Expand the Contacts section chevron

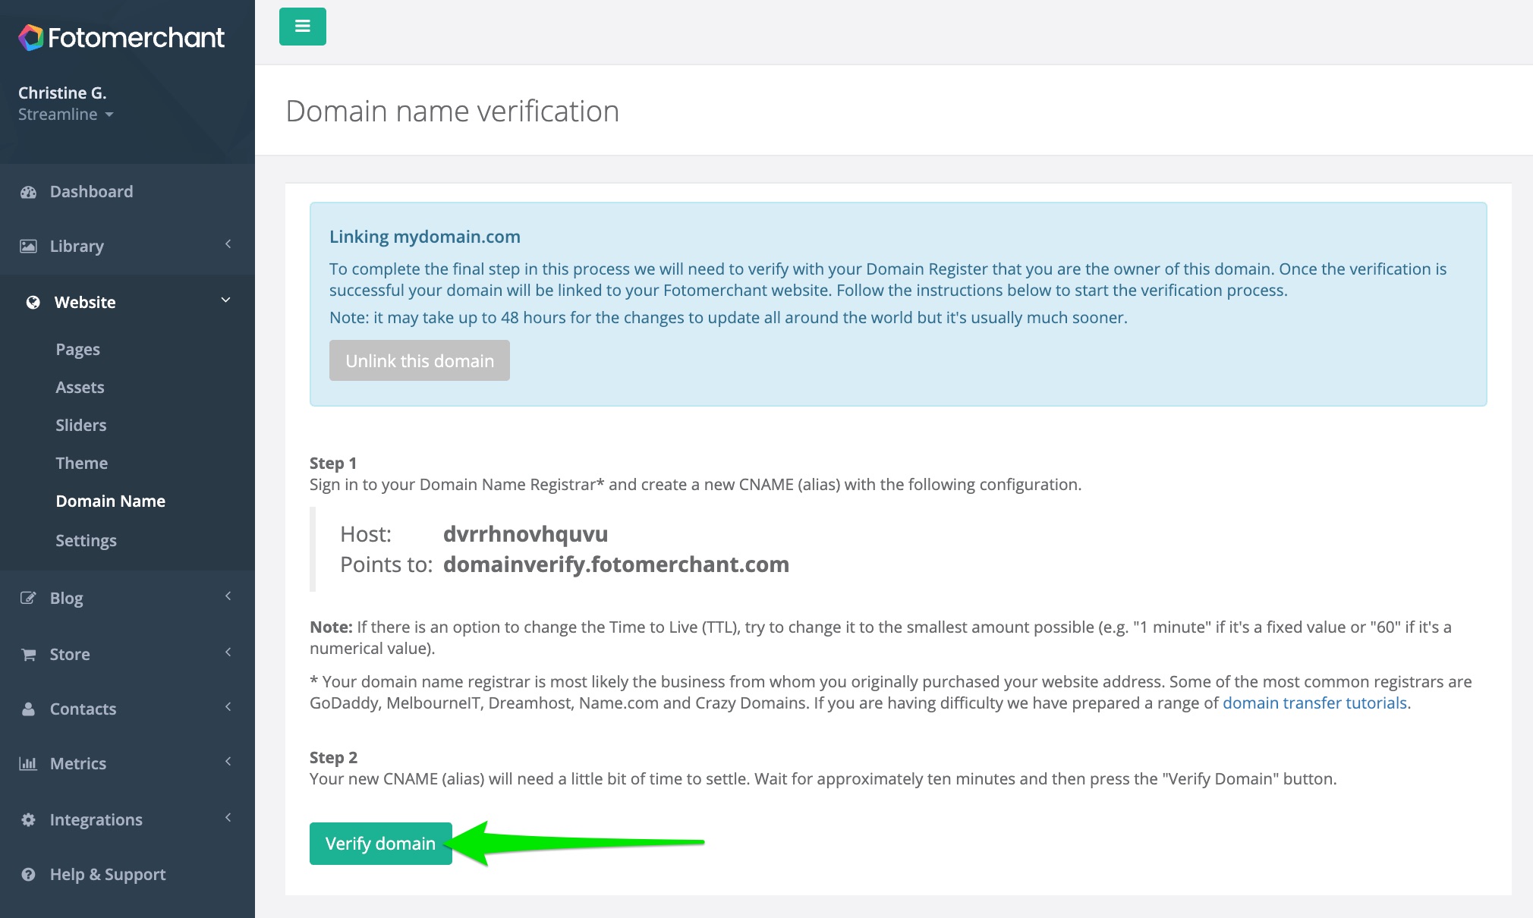tap(228, 707)
